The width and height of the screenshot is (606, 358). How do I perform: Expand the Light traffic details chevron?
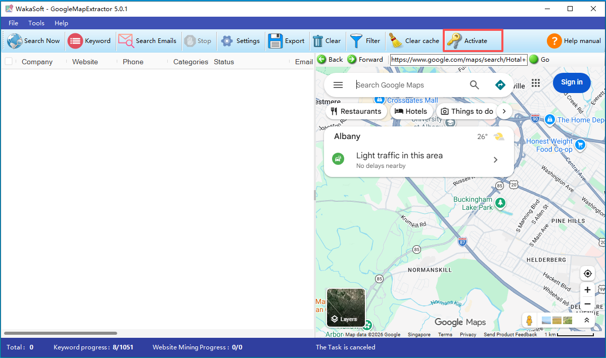coord(495,160)
